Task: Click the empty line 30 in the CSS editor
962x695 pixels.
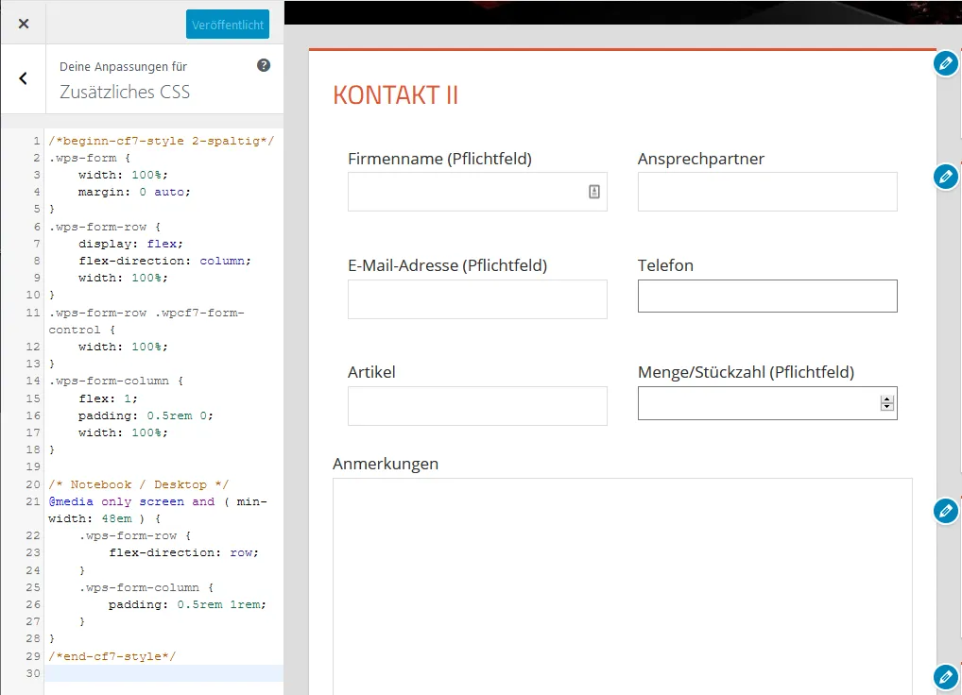Action: 163,673
